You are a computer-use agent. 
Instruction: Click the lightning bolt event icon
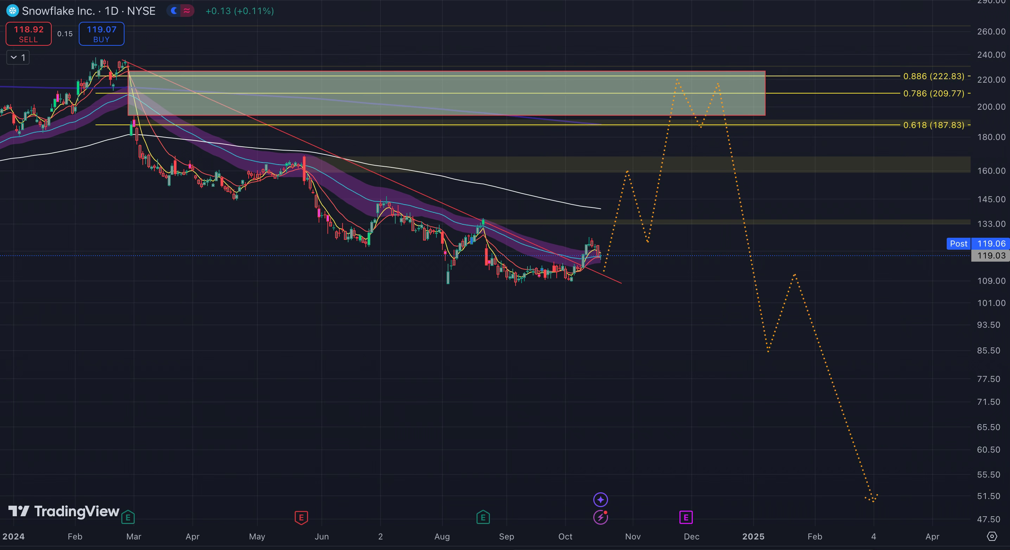(x=600, y=517)
